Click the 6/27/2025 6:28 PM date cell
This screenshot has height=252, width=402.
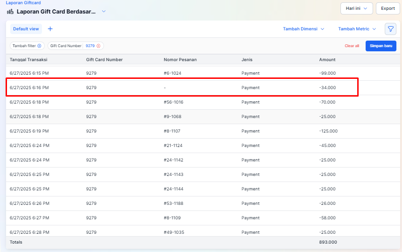(x=29, y=232)
